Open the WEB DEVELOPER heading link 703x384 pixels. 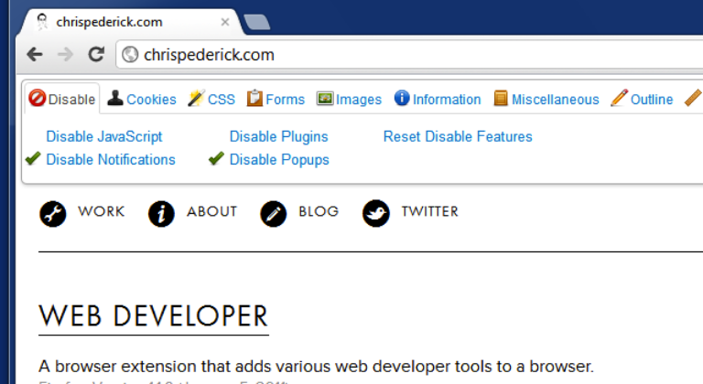(154, 316)
